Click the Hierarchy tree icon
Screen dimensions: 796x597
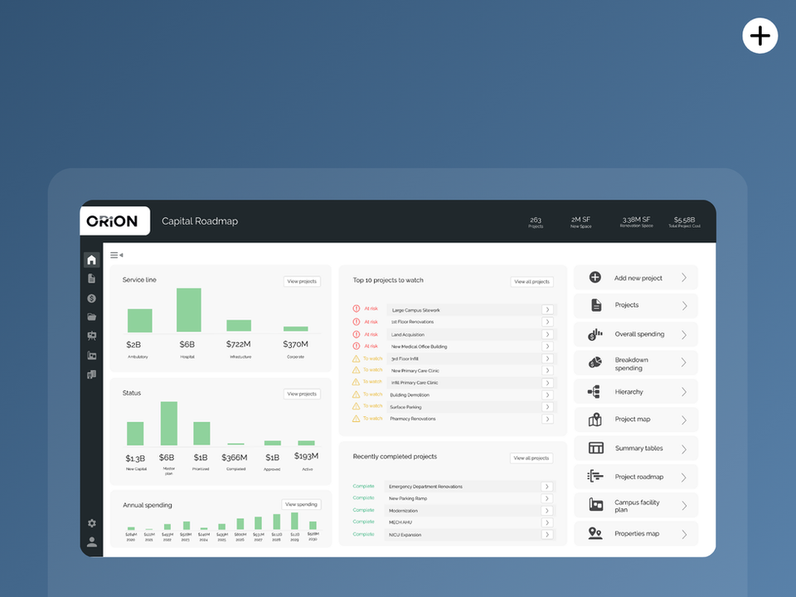click(x=594, y=391)
